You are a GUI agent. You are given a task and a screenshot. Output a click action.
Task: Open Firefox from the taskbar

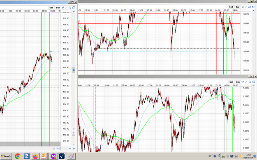point(35,156)
